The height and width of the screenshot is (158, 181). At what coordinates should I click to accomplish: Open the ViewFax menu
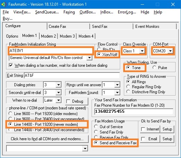pyautogui.click(x=22, y=12)
